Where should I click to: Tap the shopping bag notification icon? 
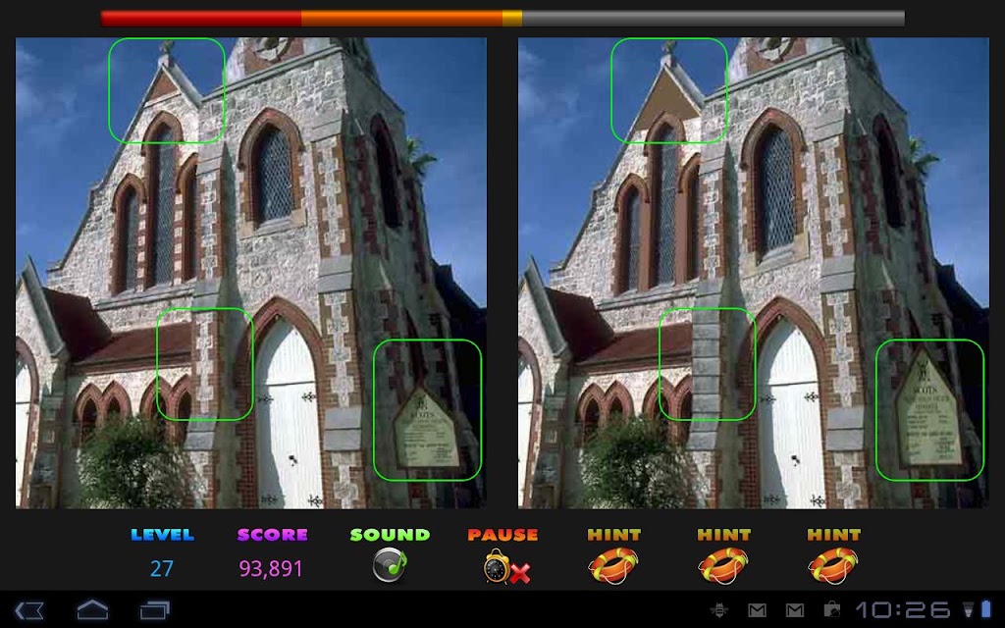pos(832,608)
